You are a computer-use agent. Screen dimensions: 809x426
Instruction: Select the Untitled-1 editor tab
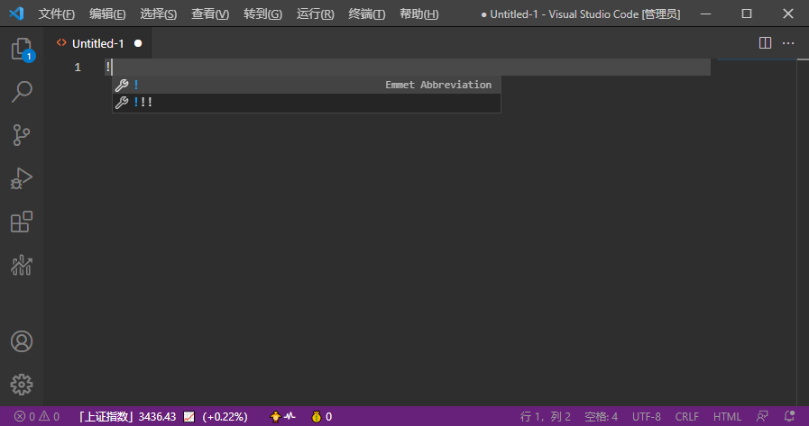coord(97,43)
